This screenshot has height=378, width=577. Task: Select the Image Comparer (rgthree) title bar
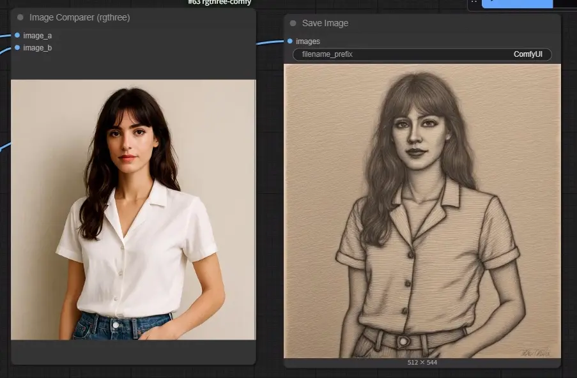click(x=133, y=17)
